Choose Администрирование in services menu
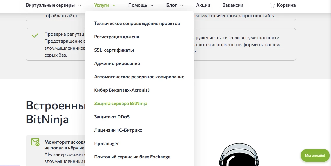Screen dimensions: 331x166 [x=117, y=64]
